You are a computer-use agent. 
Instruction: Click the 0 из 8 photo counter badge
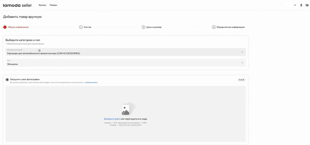(x=241, y=80)
